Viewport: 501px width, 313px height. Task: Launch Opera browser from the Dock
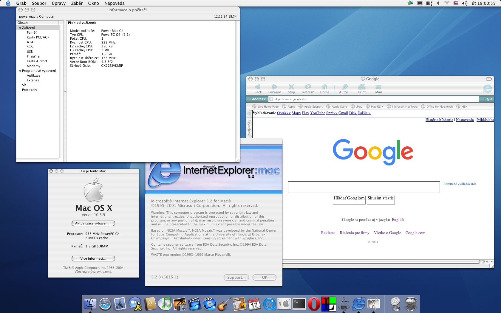point(314,304)
